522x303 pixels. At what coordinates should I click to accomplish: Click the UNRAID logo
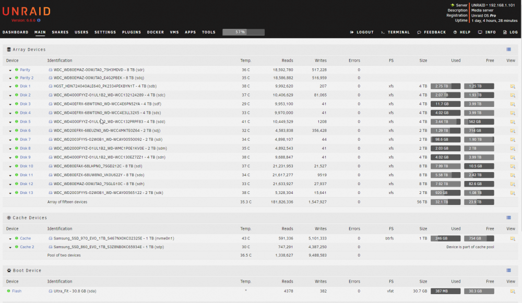pos(26,11)
